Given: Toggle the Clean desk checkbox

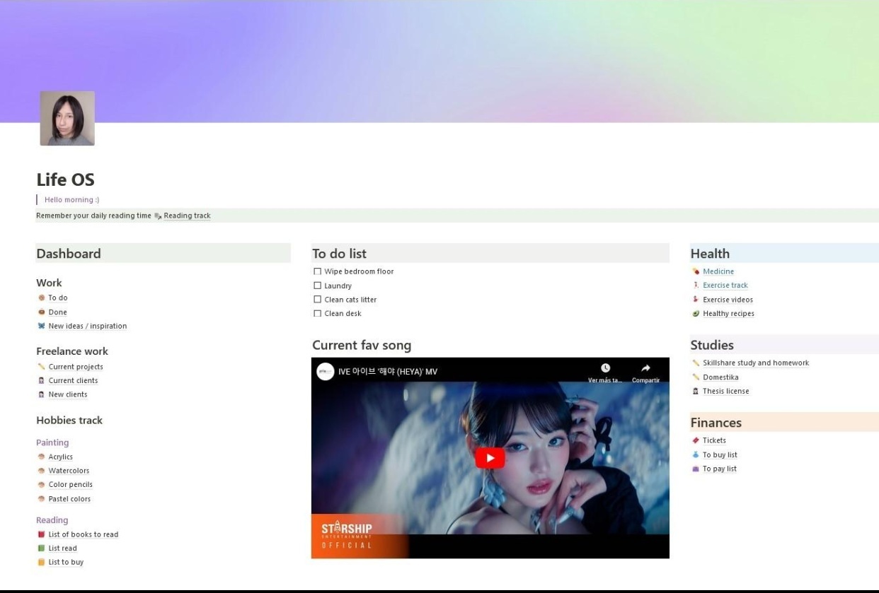Looking at the screenshot, I should coord(317,314).
